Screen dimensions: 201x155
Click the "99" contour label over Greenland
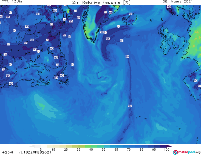[106, 12]
